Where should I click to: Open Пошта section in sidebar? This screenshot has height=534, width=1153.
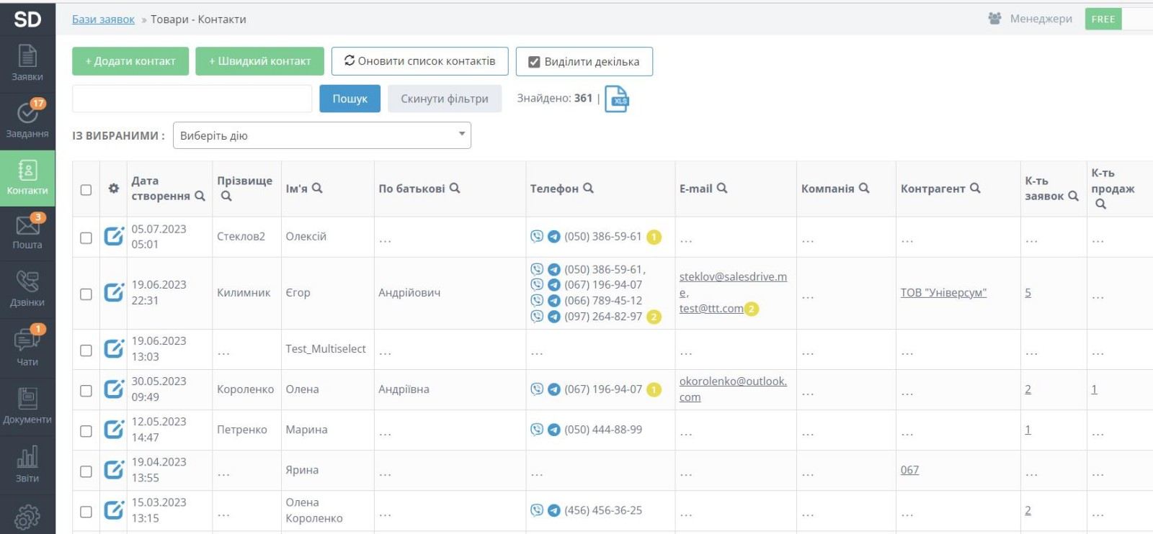tap(27, 232)
